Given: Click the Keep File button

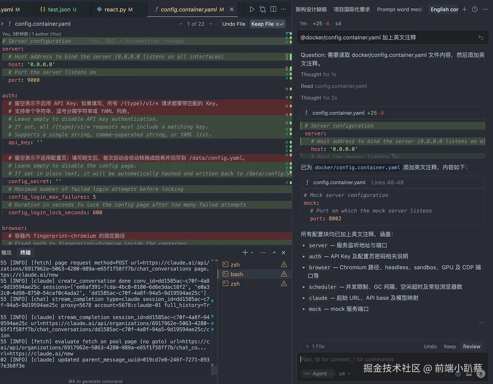Looking at the screenshot, I should 268,24.
